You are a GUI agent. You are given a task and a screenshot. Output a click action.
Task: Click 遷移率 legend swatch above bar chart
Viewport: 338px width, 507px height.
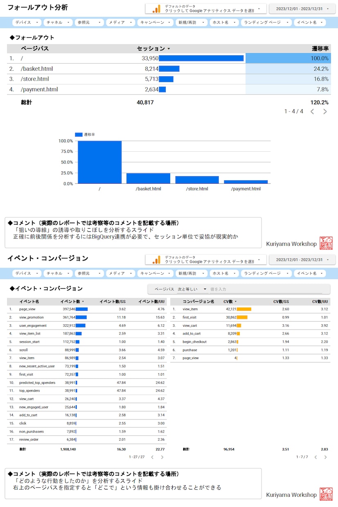(x=79, y=135)
